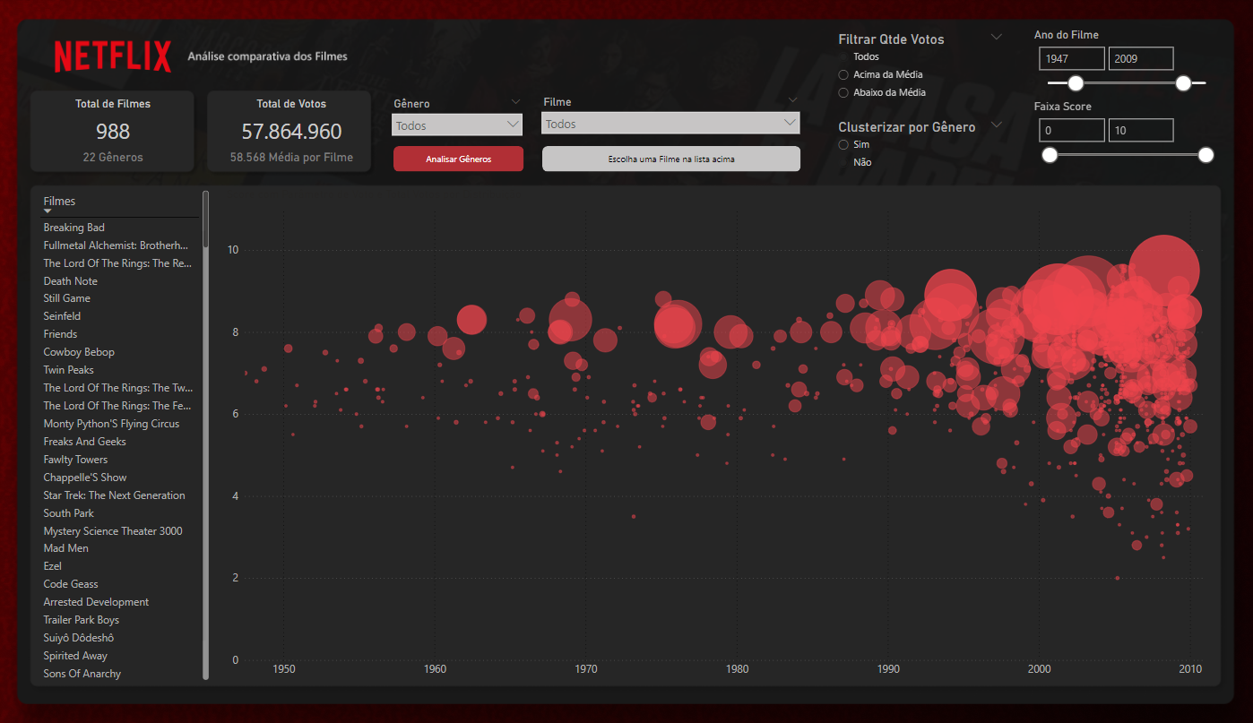Click the Ano do Filme end handle

click(x=1183, y=83)
